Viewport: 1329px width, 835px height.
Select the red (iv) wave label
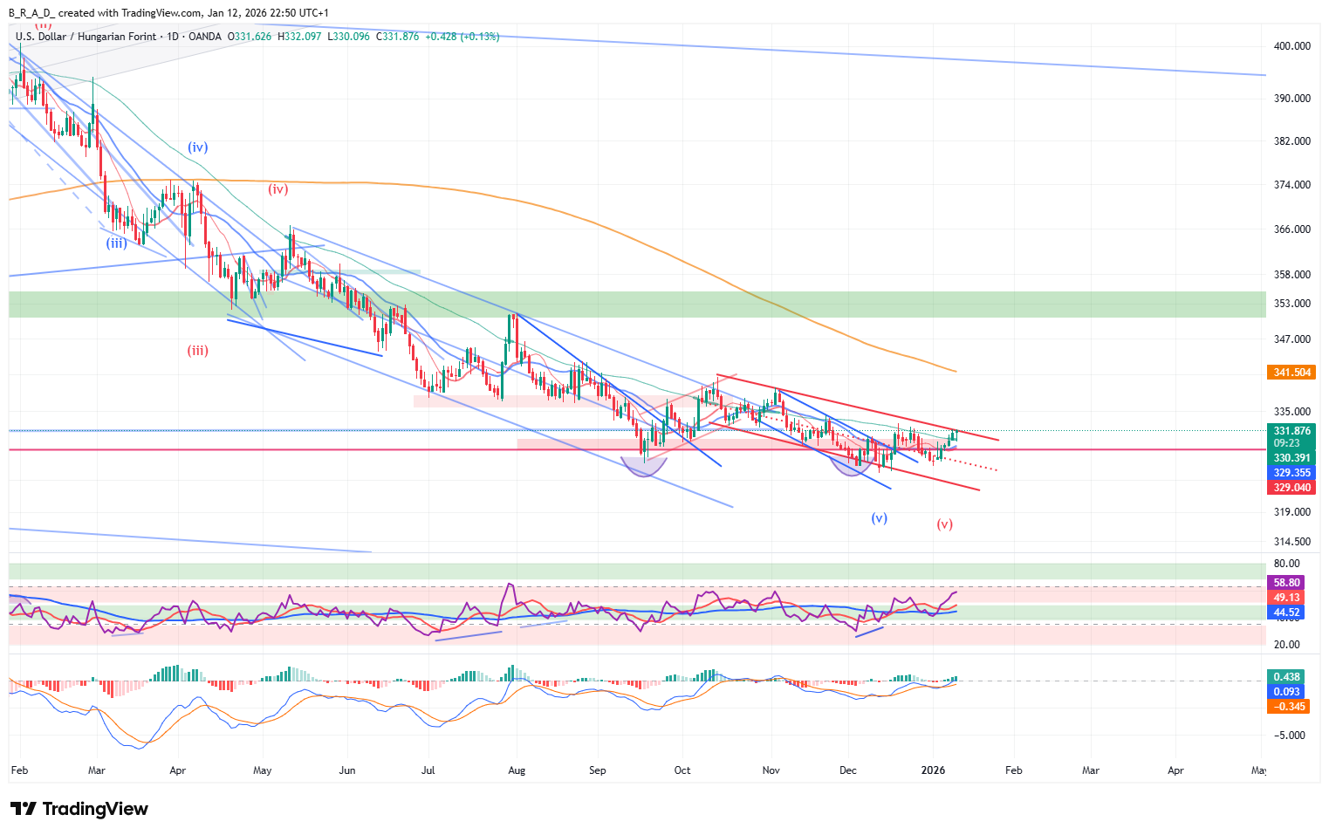click(x=277, y=188)
